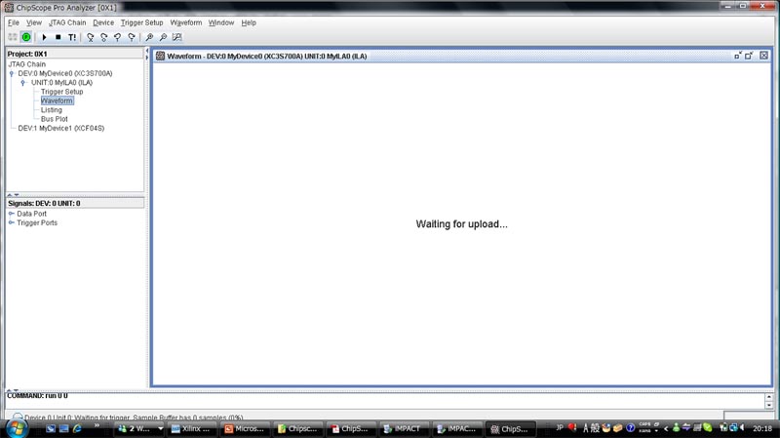Toggle the green auto core status button
Screen dimensions: 780x438
click(x=26, y=37)
